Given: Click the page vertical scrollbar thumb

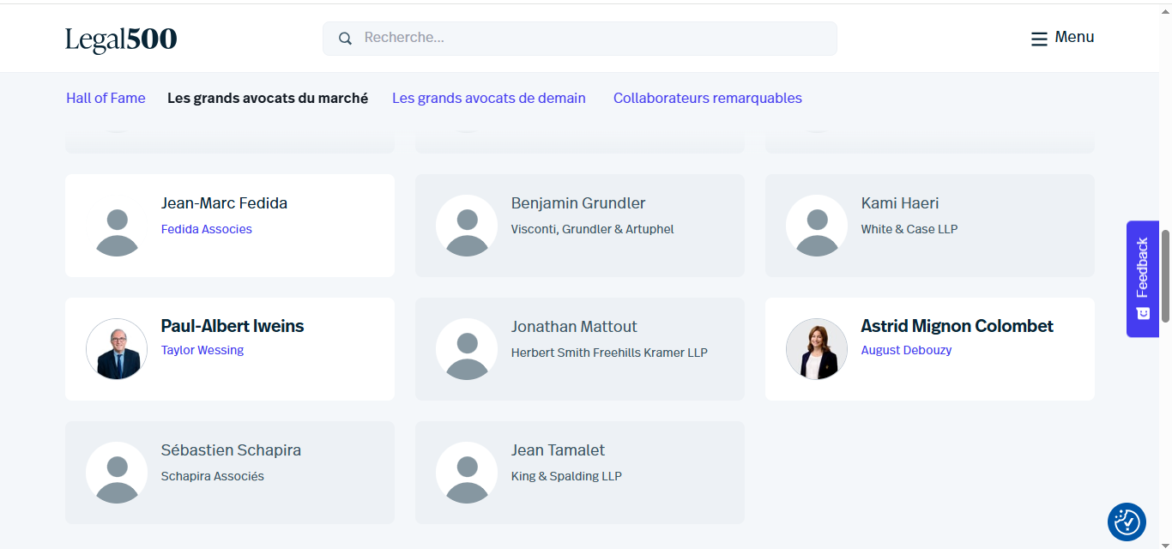Looking at the screenshot, I should [1166, 276].
